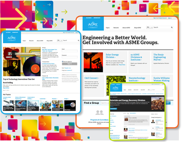The width and height of the screenshot is (182, 142).
Task: Click the guitar and vinyl record feature image
Action: point(22,61)
